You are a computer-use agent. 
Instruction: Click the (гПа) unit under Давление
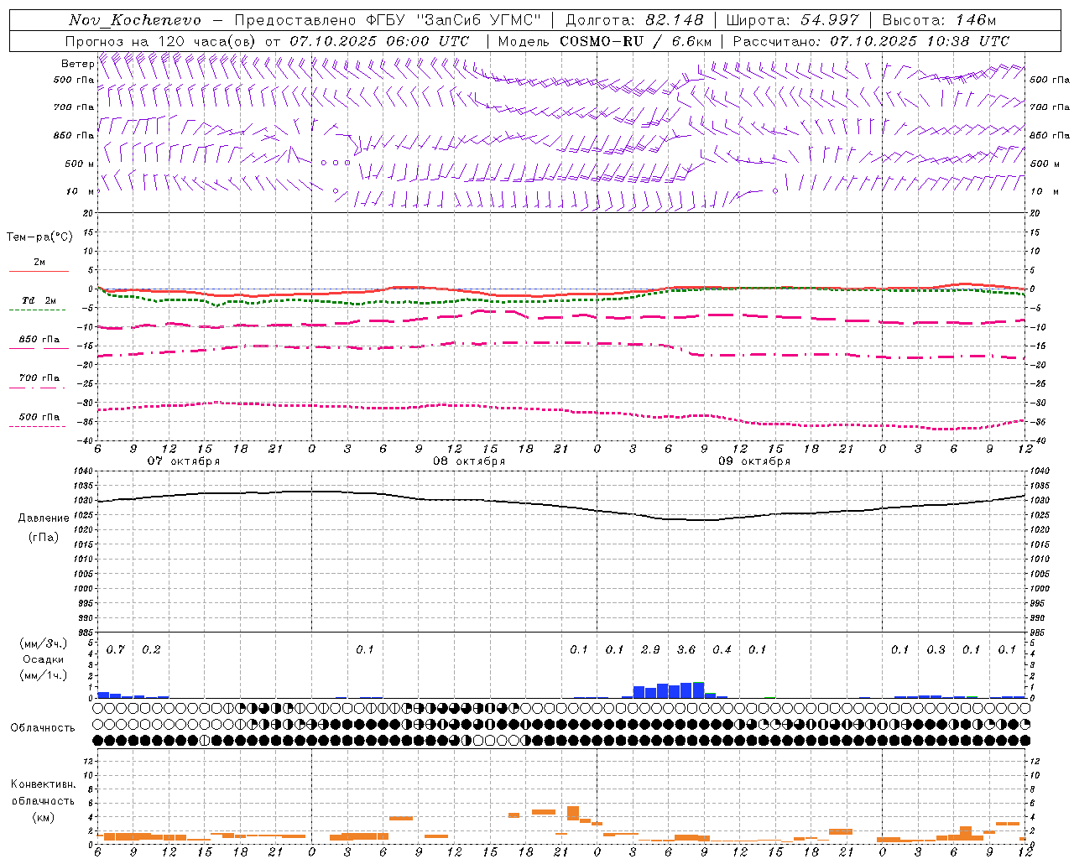[x=44, y=537]
